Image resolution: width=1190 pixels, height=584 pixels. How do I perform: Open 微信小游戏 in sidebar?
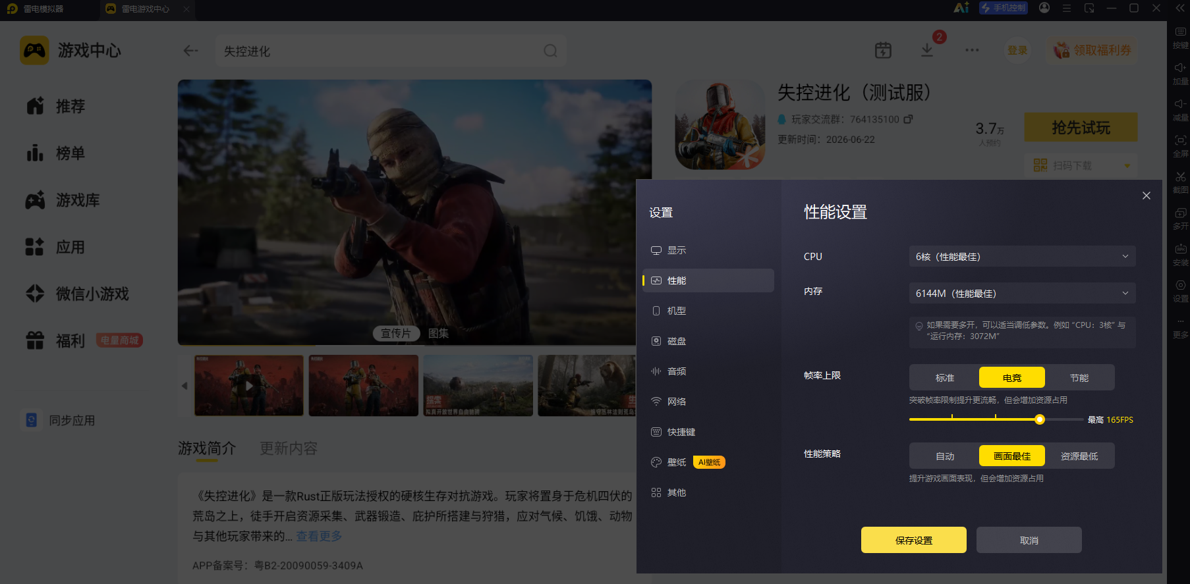click(x=77, y=294)
